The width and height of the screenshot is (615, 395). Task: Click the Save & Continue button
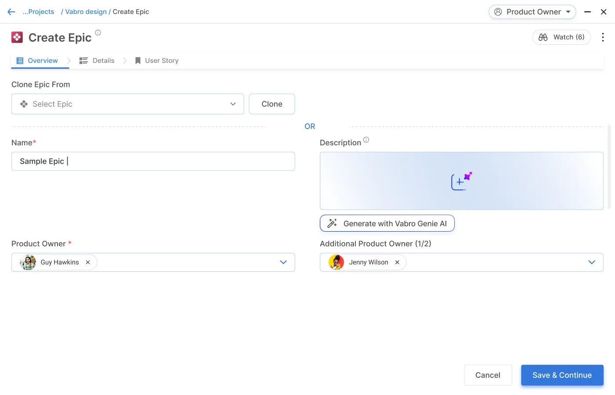pos(562,375)
